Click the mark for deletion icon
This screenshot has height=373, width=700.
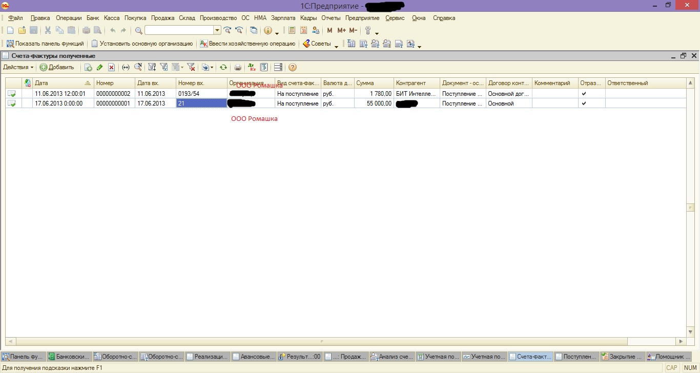tap(111, 67)
